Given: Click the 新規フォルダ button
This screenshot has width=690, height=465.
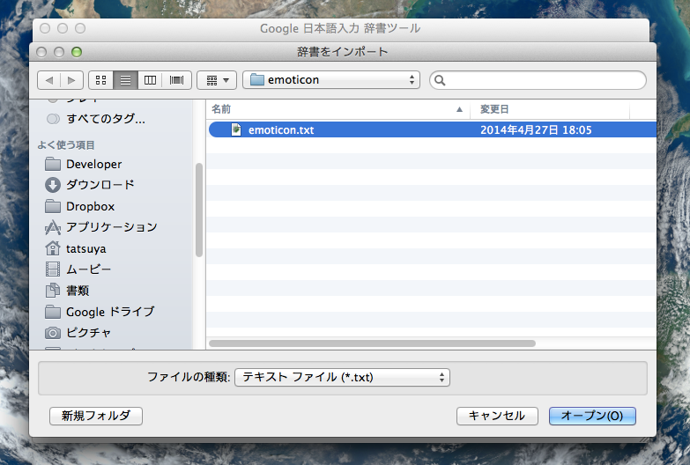Looking at the screenshot, I should click(x=96, y=416).
